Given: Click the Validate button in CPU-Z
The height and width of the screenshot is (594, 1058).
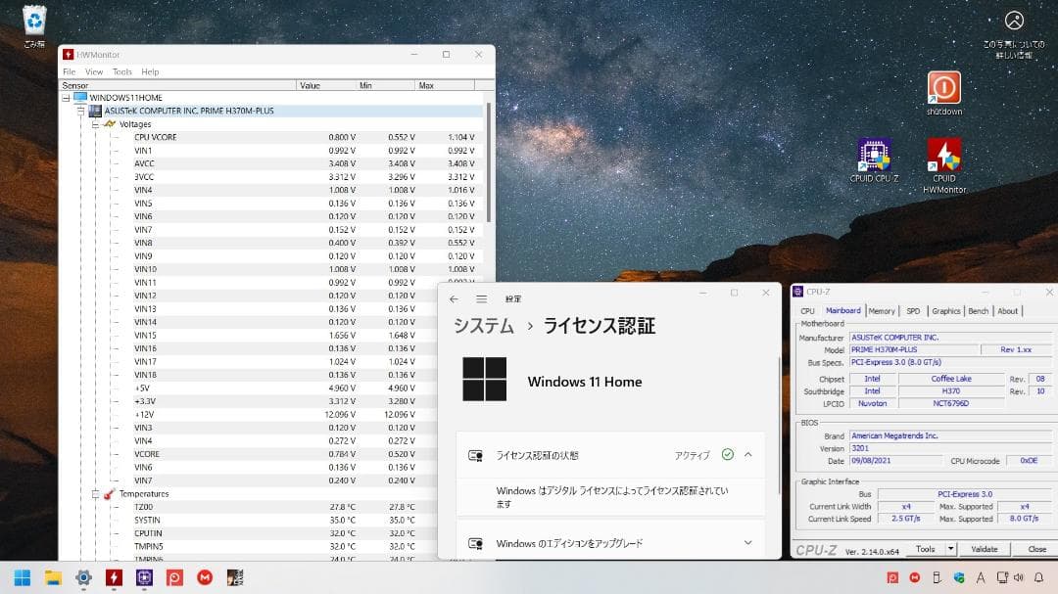Looking at the screenshot, I should [x=984, y=549].
